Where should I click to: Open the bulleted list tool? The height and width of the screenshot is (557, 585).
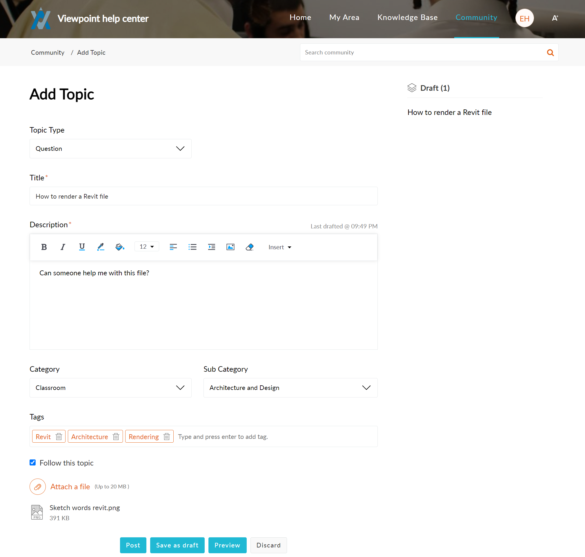point(192,247)
